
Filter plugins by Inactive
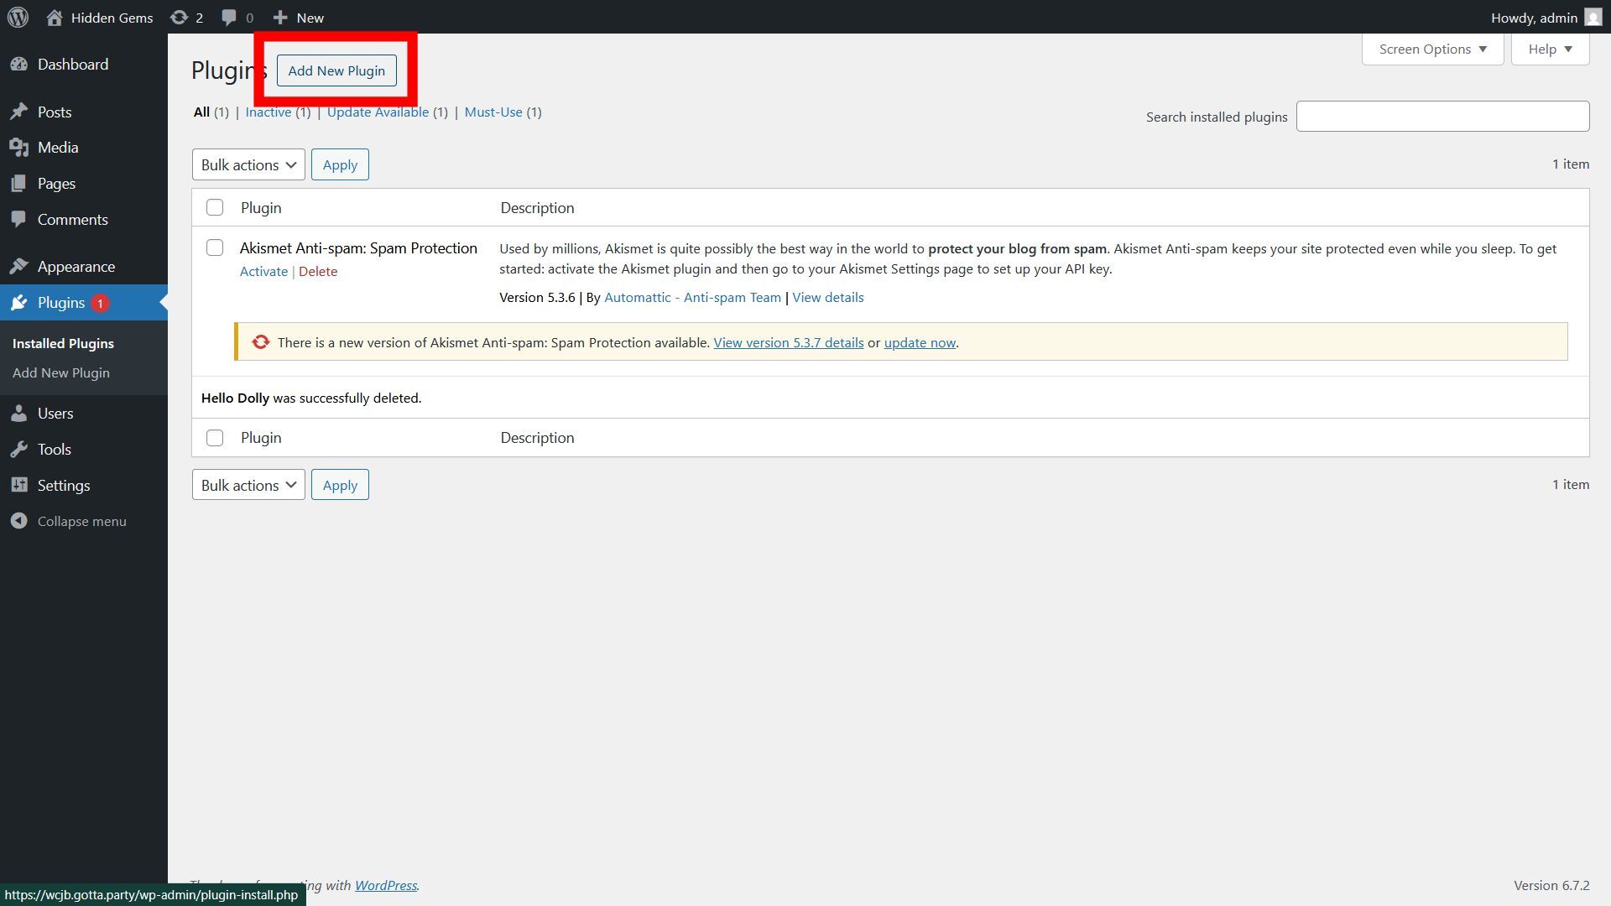click(268, 112)
